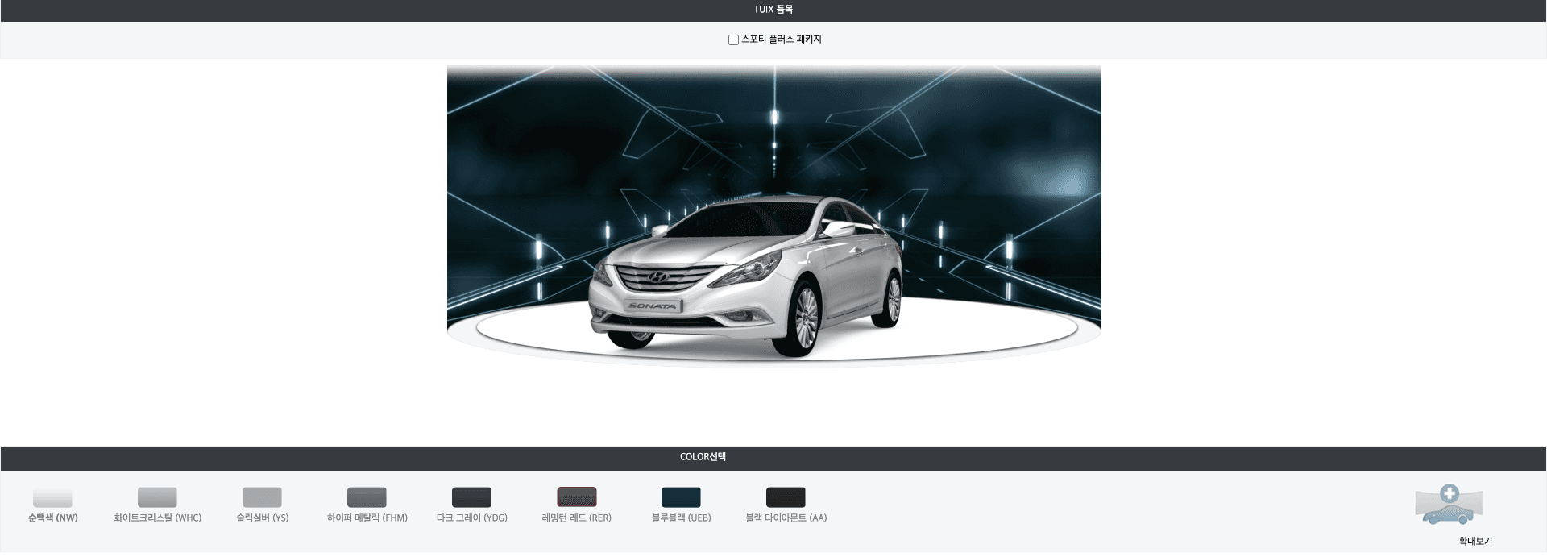Click the 순백색 (NW) text label

53,518
